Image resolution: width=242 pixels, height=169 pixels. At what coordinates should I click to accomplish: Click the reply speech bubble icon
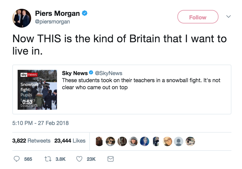[x=17, y=159]
